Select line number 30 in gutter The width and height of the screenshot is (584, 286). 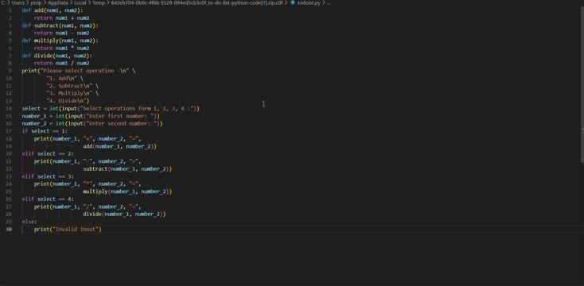(9, 229)
